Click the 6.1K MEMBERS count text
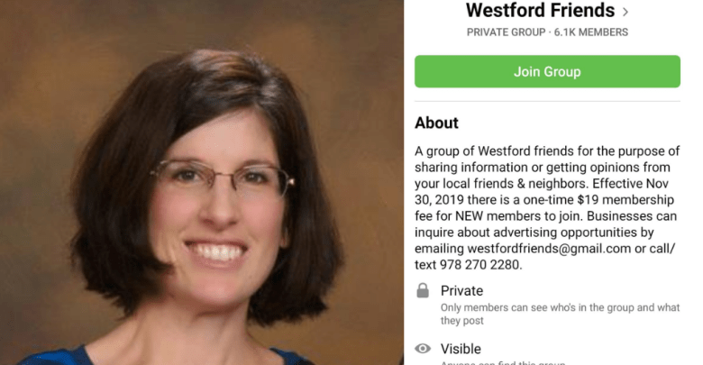 pos(591,32)
